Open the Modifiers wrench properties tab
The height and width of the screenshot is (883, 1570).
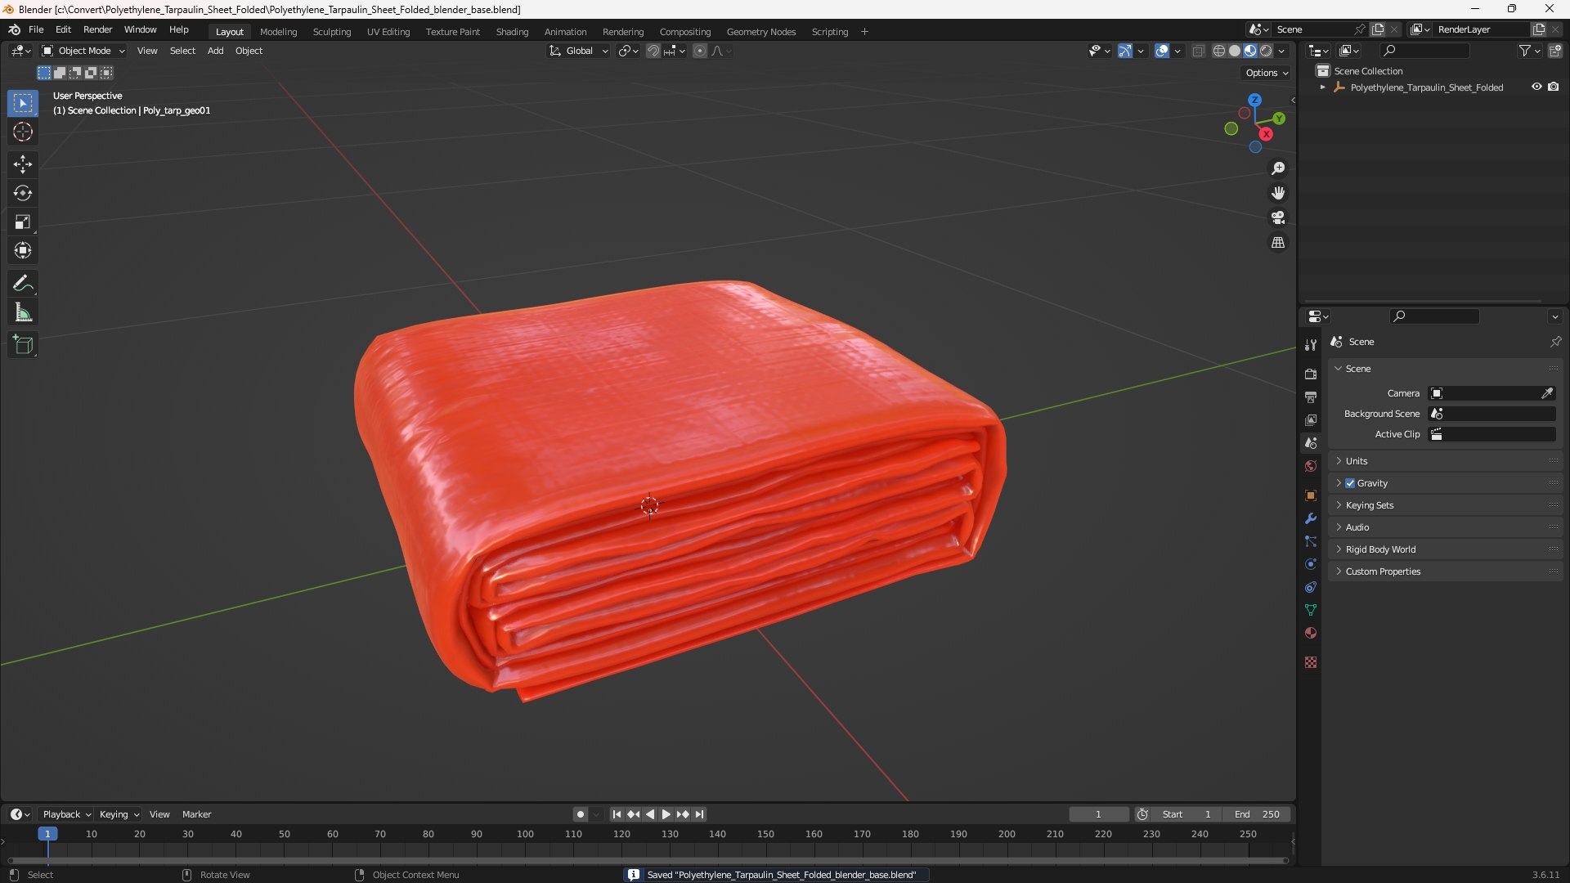pyautogui.click(x=1311, y=518)
